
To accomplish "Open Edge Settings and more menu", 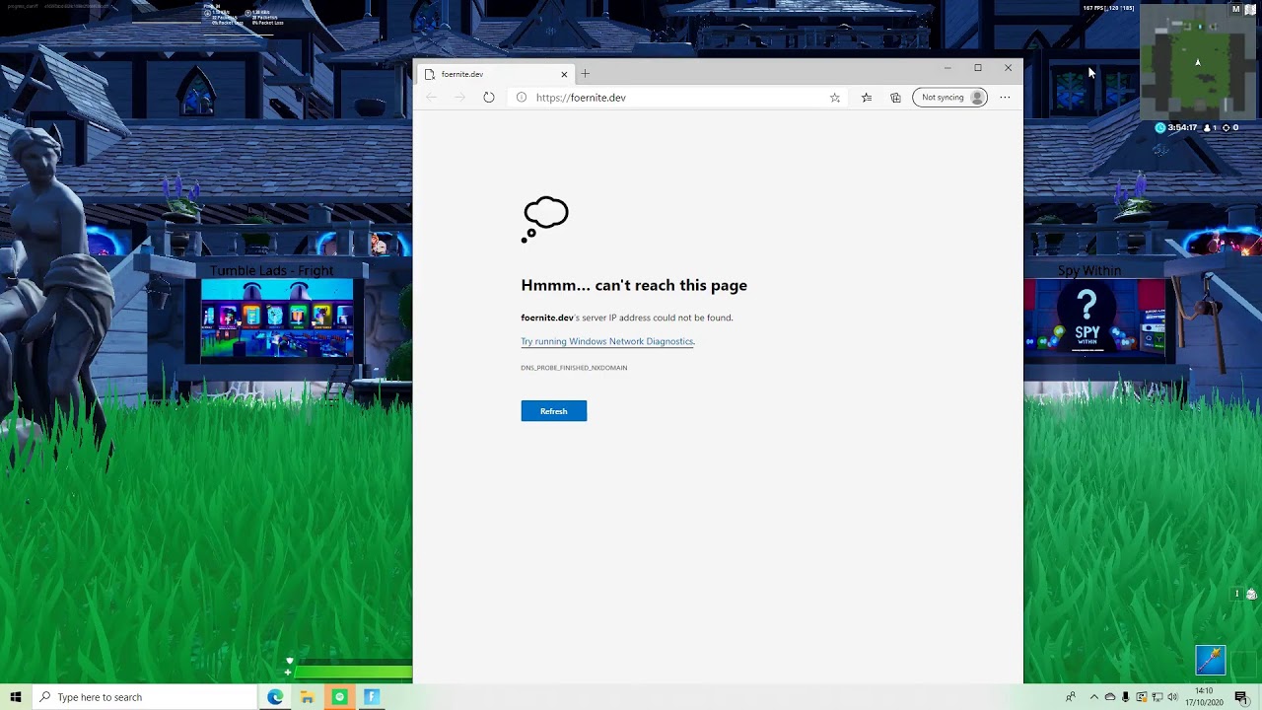I will point(1005,98).
